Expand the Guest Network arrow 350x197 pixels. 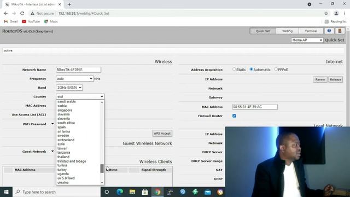[52, 152]
